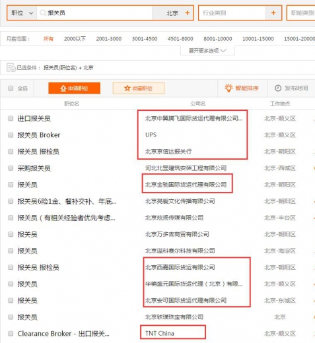Check the 报关员6险1金 row checkbox
315x343 pixels.
(x=11, y=201)
